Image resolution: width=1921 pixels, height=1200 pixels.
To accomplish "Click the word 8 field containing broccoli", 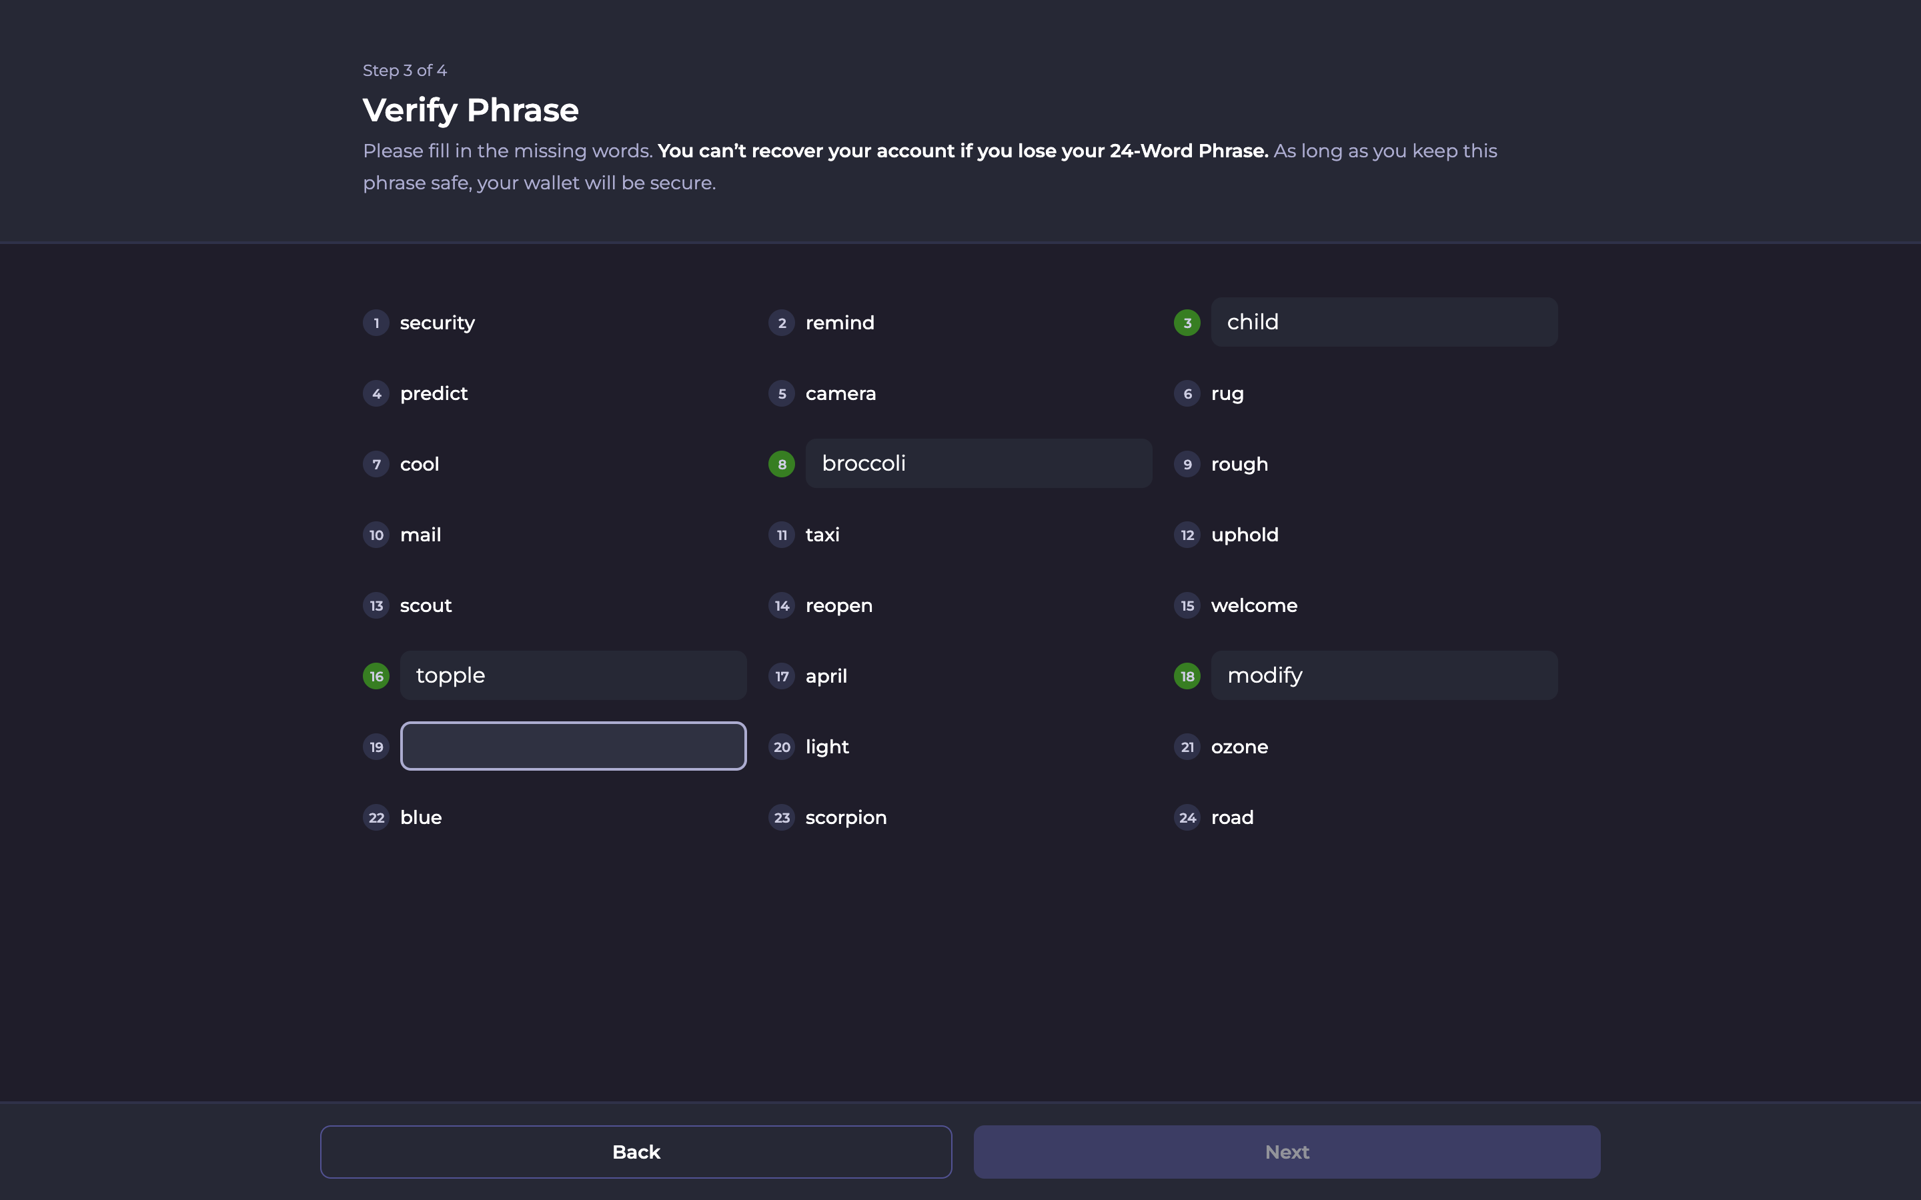I will (978, 463).
